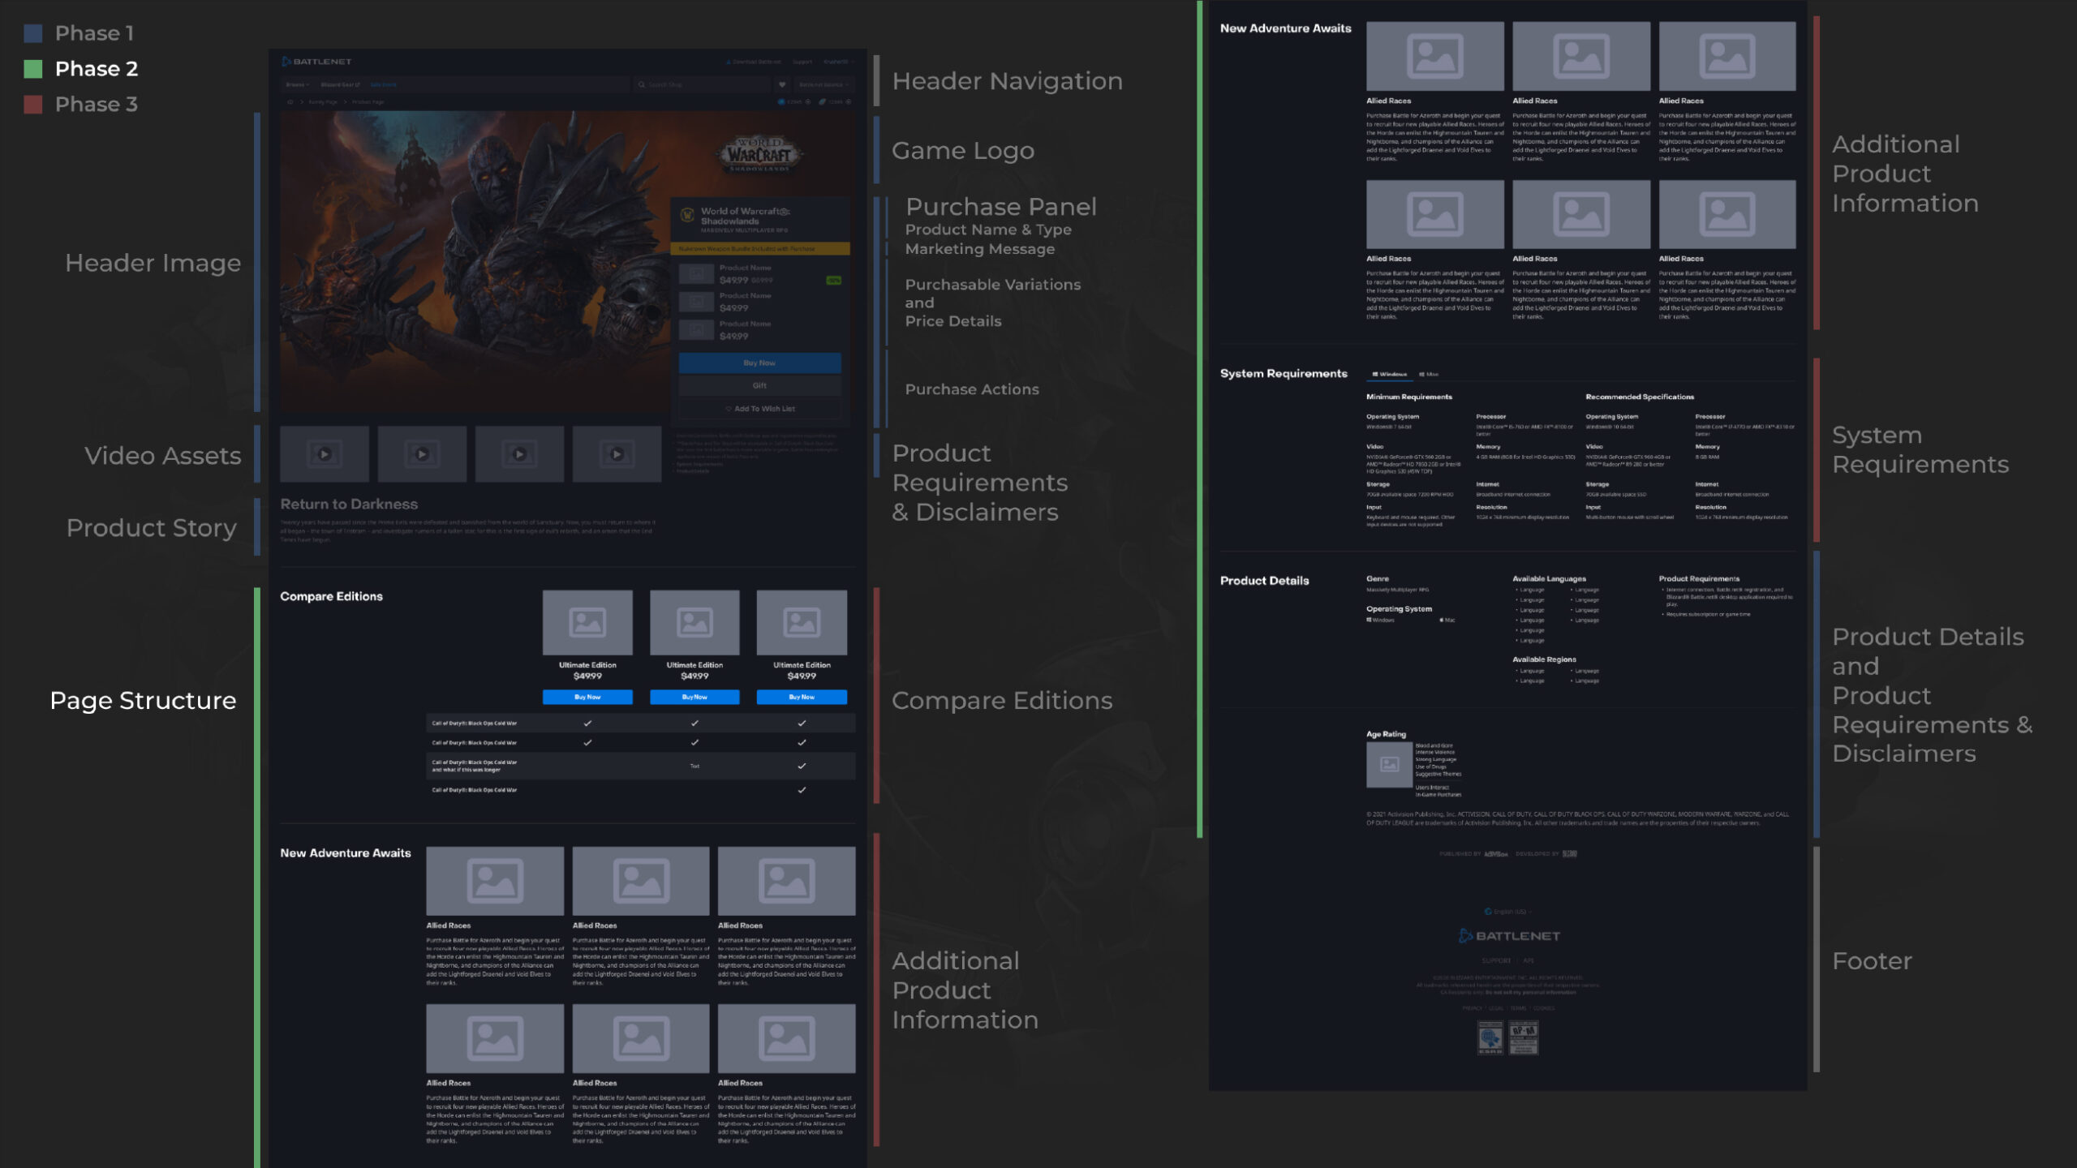2077x1168 pixels.
Task: Click the green Phase 2 legend square
Action: click(33, 69)
